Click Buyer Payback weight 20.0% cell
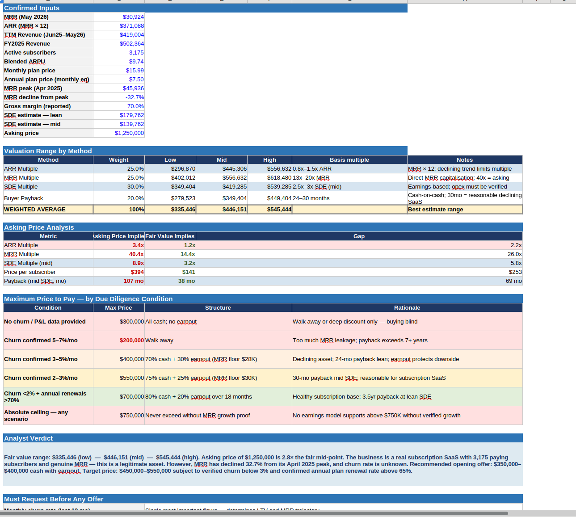 coord(119,198)
